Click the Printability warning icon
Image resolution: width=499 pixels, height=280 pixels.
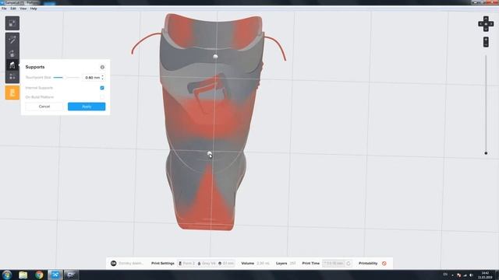pos(384,263)
